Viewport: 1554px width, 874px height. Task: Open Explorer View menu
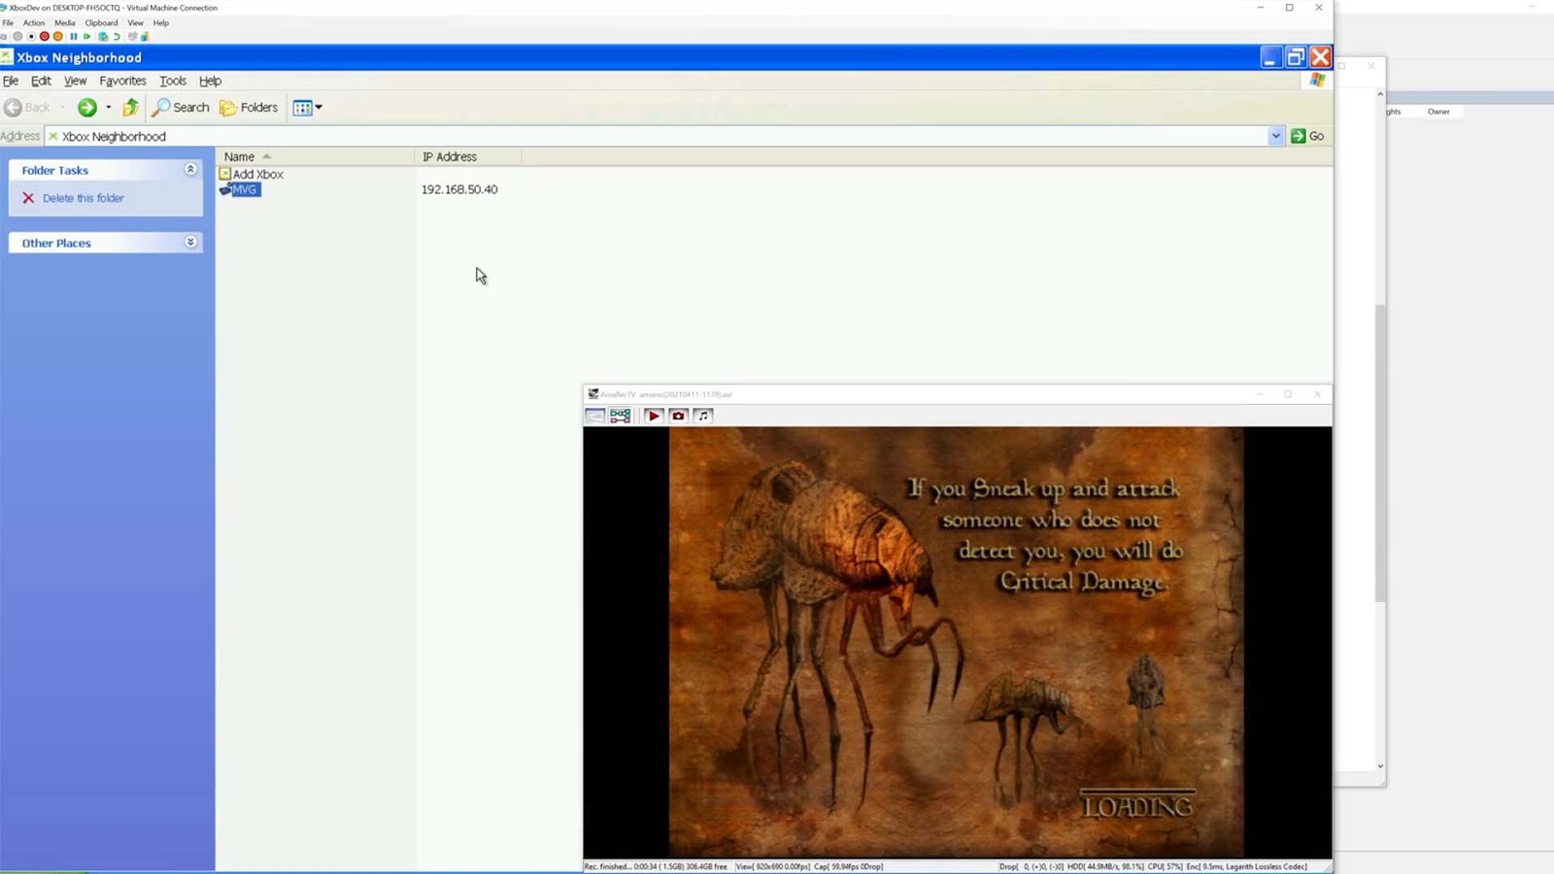click(75, 81)
